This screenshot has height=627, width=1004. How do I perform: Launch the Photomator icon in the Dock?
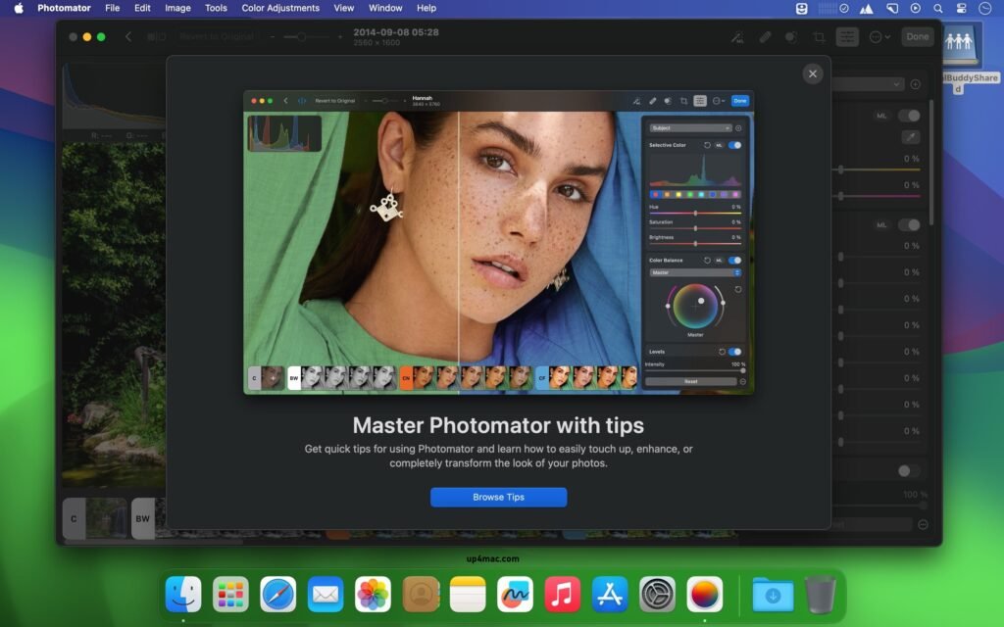click(x=705, y=595)
